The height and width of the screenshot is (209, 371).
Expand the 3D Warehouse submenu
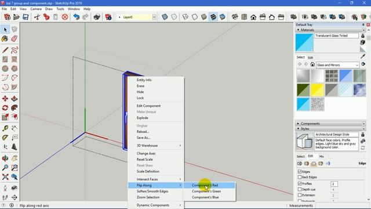coord(156,146)
